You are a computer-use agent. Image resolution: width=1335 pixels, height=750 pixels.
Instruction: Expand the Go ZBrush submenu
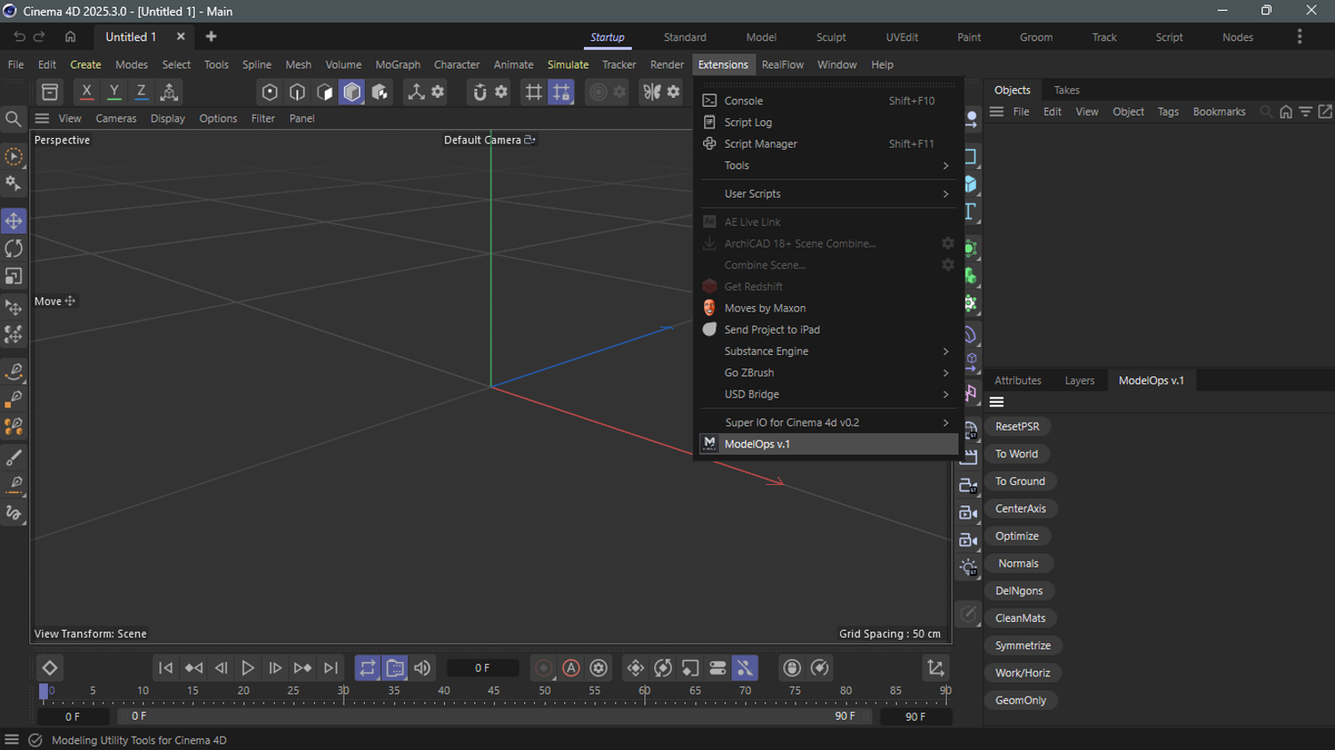[829, 373]
